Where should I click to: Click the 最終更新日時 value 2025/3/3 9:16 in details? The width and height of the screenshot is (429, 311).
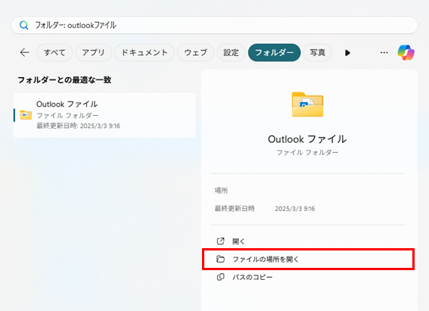(x=295, y=209)
